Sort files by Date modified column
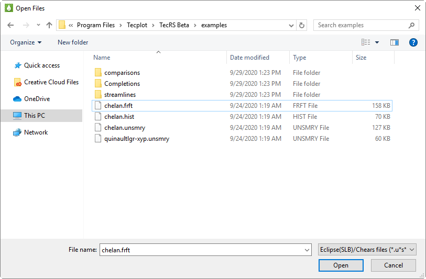426x279 pixels. 249,58
